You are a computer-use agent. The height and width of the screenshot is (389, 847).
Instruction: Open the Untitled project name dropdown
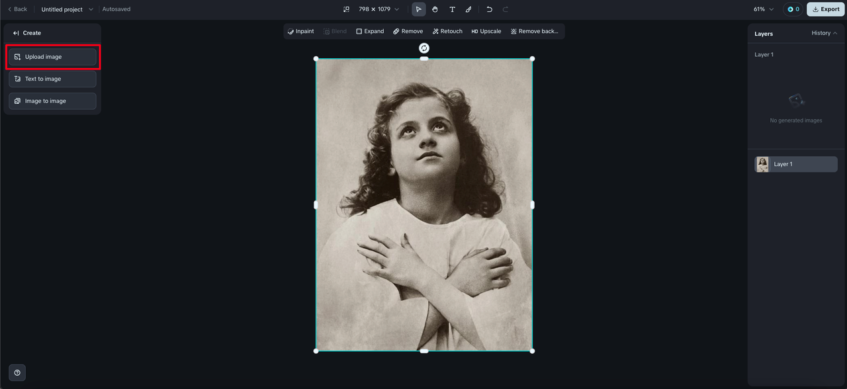(67, 9)
